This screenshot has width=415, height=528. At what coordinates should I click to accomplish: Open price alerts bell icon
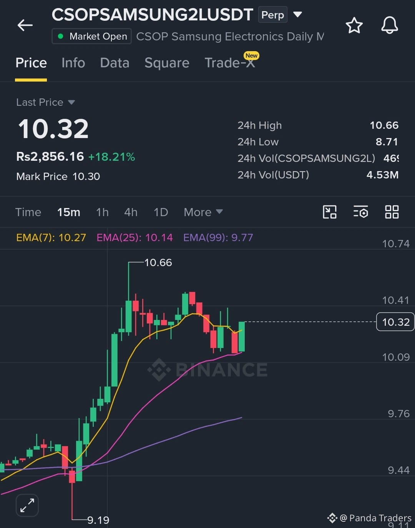point(389,25)
